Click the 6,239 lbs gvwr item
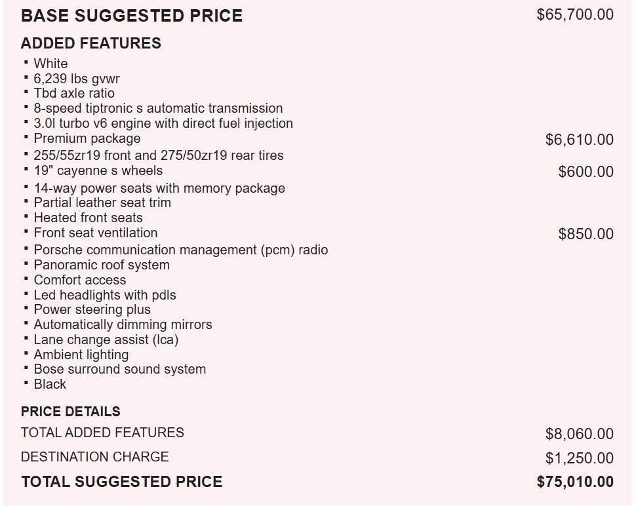The width and height of the screenshot is (636, 506). point(77,79)
